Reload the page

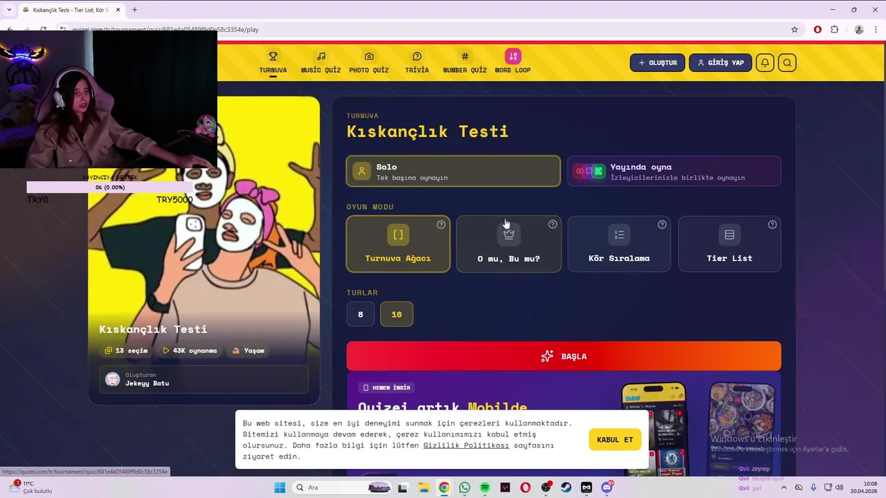(x=43, y=30)
